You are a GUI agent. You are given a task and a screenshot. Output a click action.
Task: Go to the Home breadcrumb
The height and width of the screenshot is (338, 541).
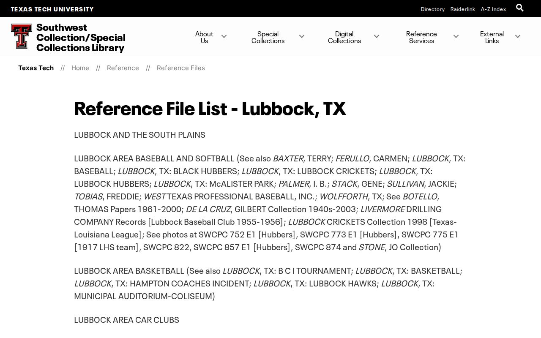pyautogui.click(x=80, y=68)
